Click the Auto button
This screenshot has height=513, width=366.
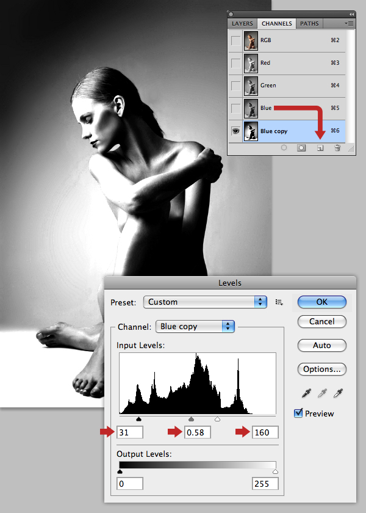tap(322, 346)
